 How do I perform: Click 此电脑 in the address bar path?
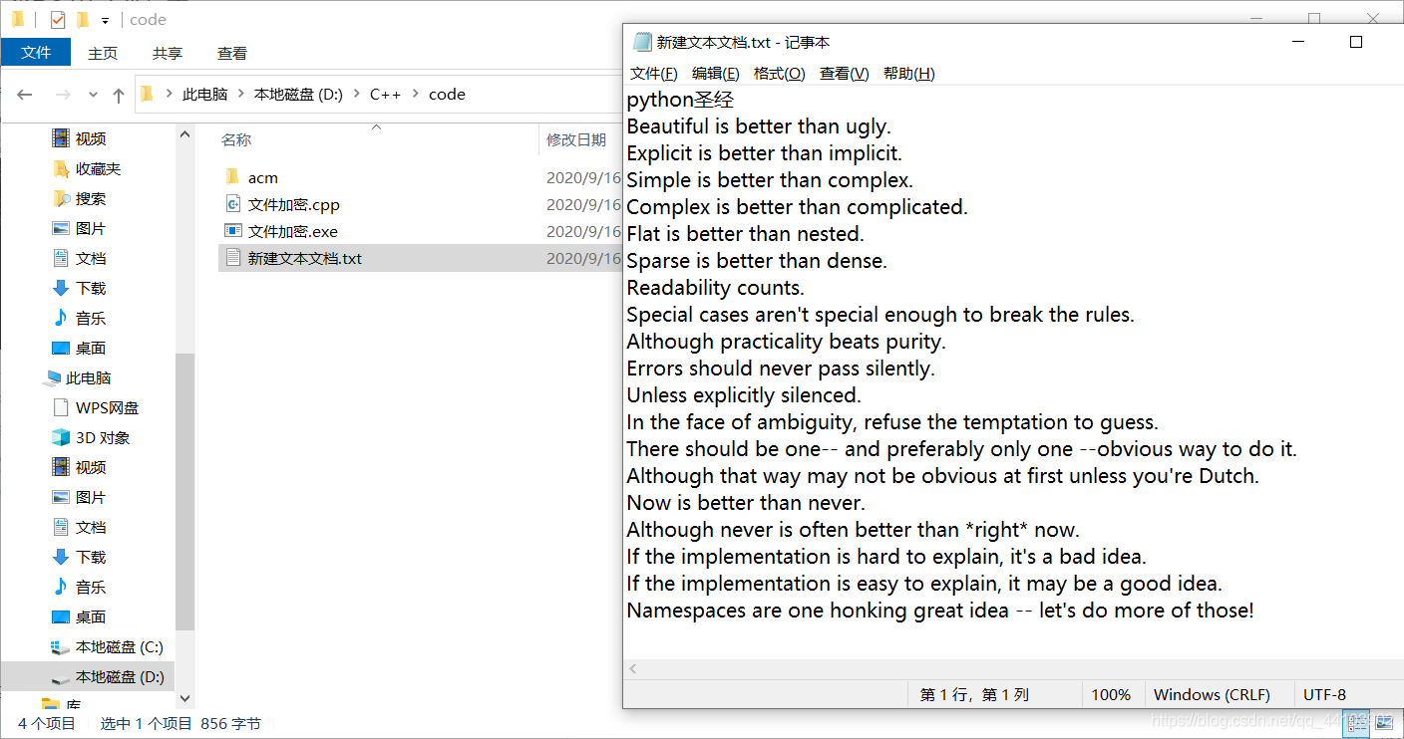(204, 94)
